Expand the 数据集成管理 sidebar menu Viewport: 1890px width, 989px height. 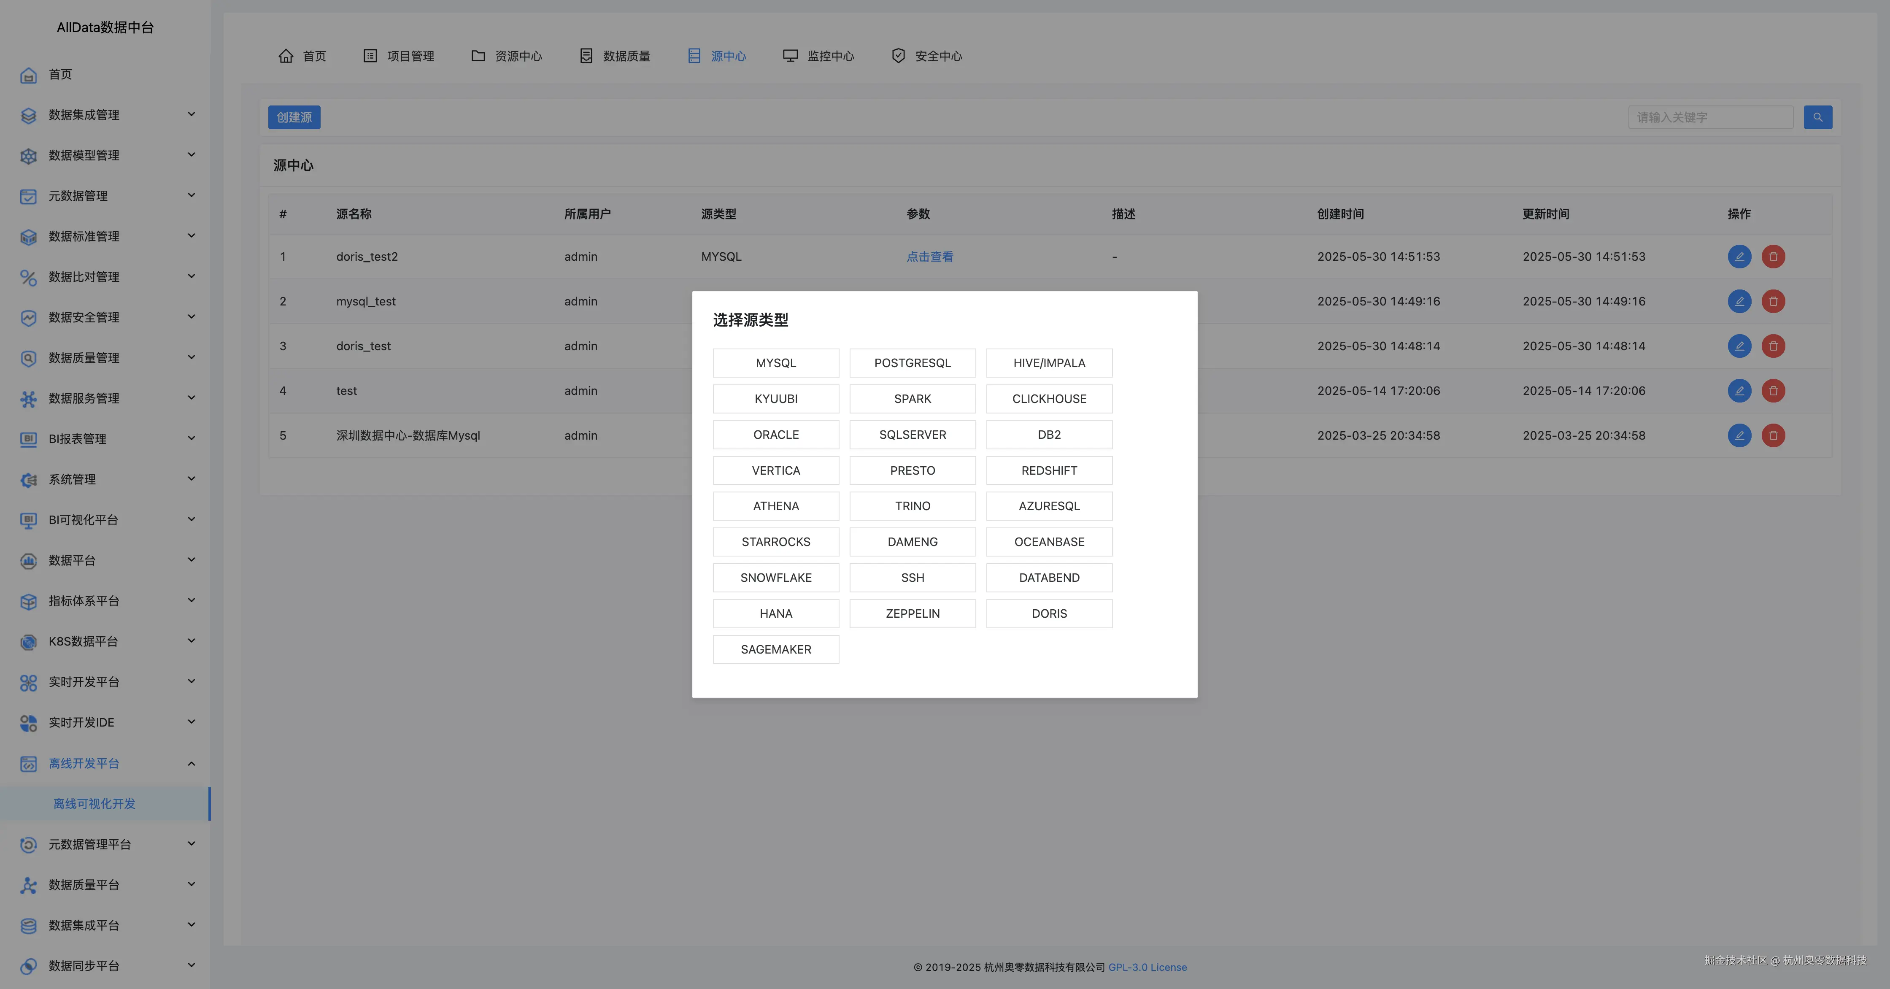192,114
